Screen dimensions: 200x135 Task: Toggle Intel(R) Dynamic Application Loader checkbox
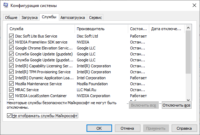click(11, 78)
